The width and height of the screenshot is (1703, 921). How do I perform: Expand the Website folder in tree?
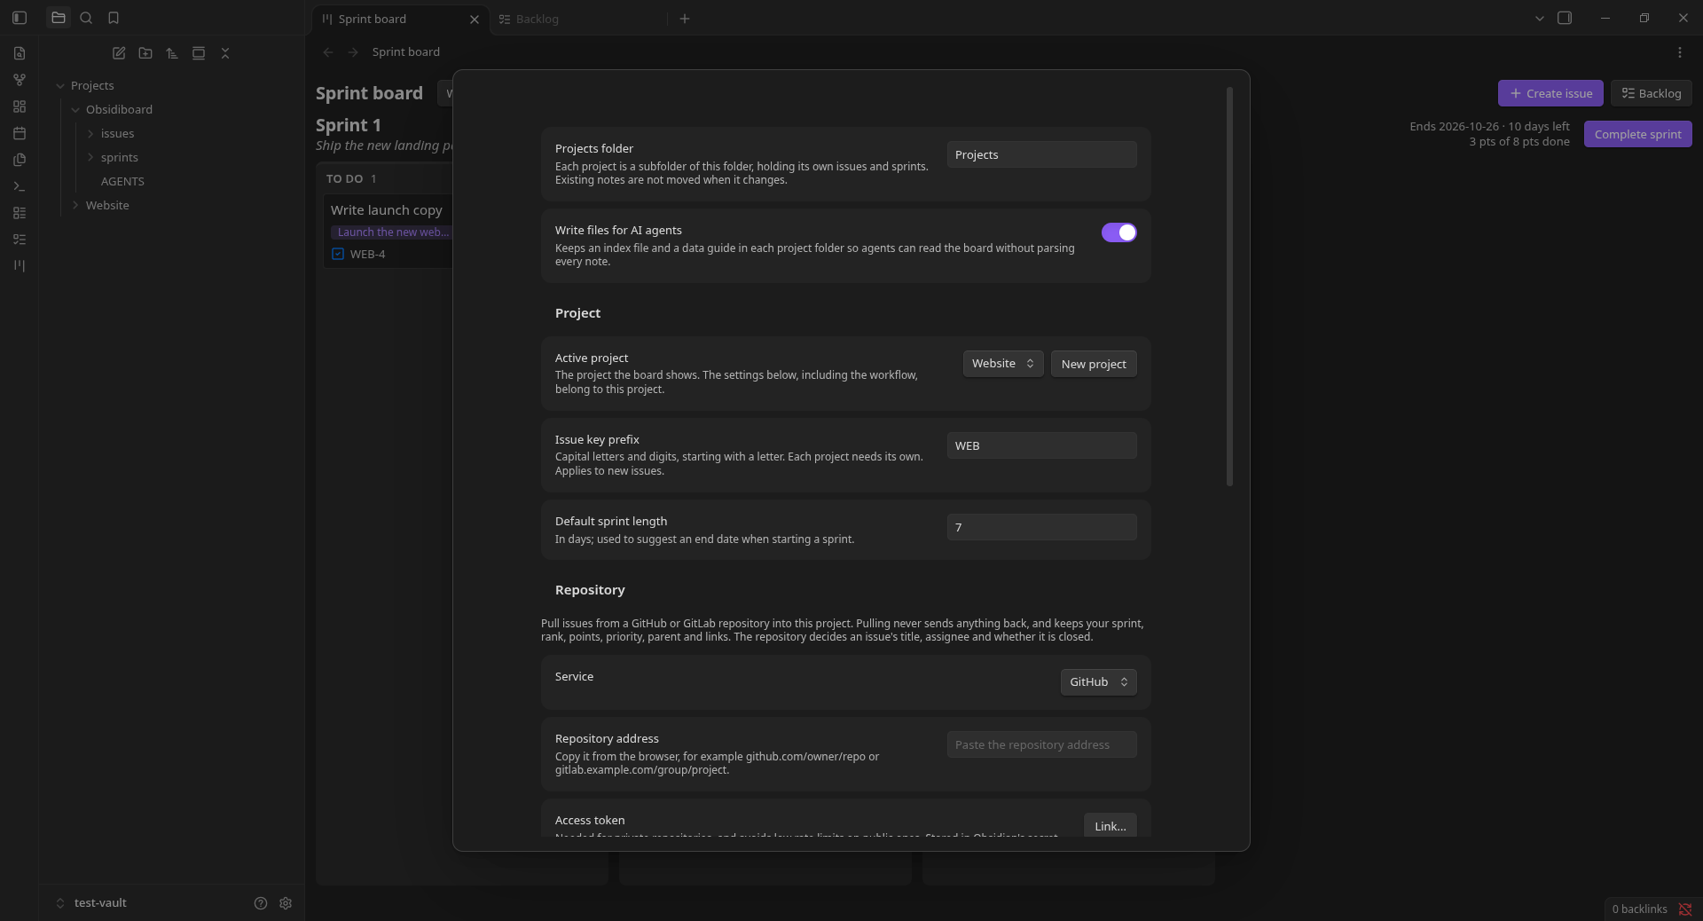(x=75, y=206)
